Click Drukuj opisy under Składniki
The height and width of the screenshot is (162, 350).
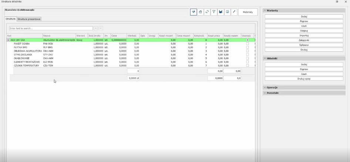[x=304, y=79]
